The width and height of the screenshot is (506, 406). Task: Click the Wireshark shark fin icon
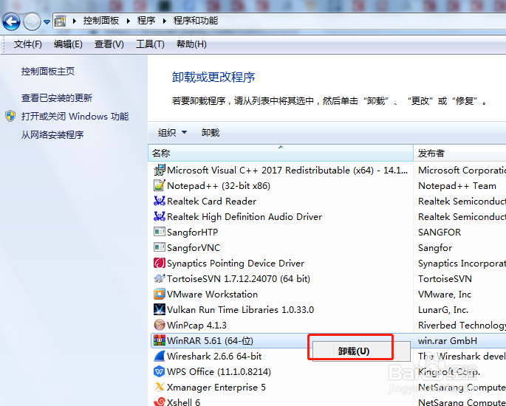pos(159,356)
